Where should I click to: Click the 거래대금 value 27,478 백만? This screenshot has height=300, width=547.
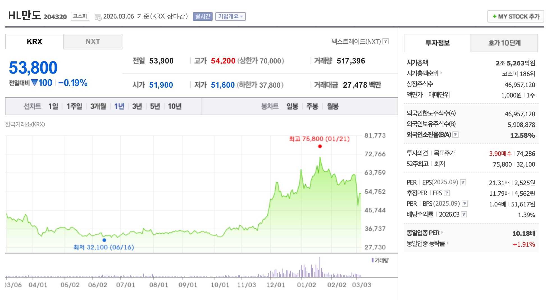click(x=362, y=85)
